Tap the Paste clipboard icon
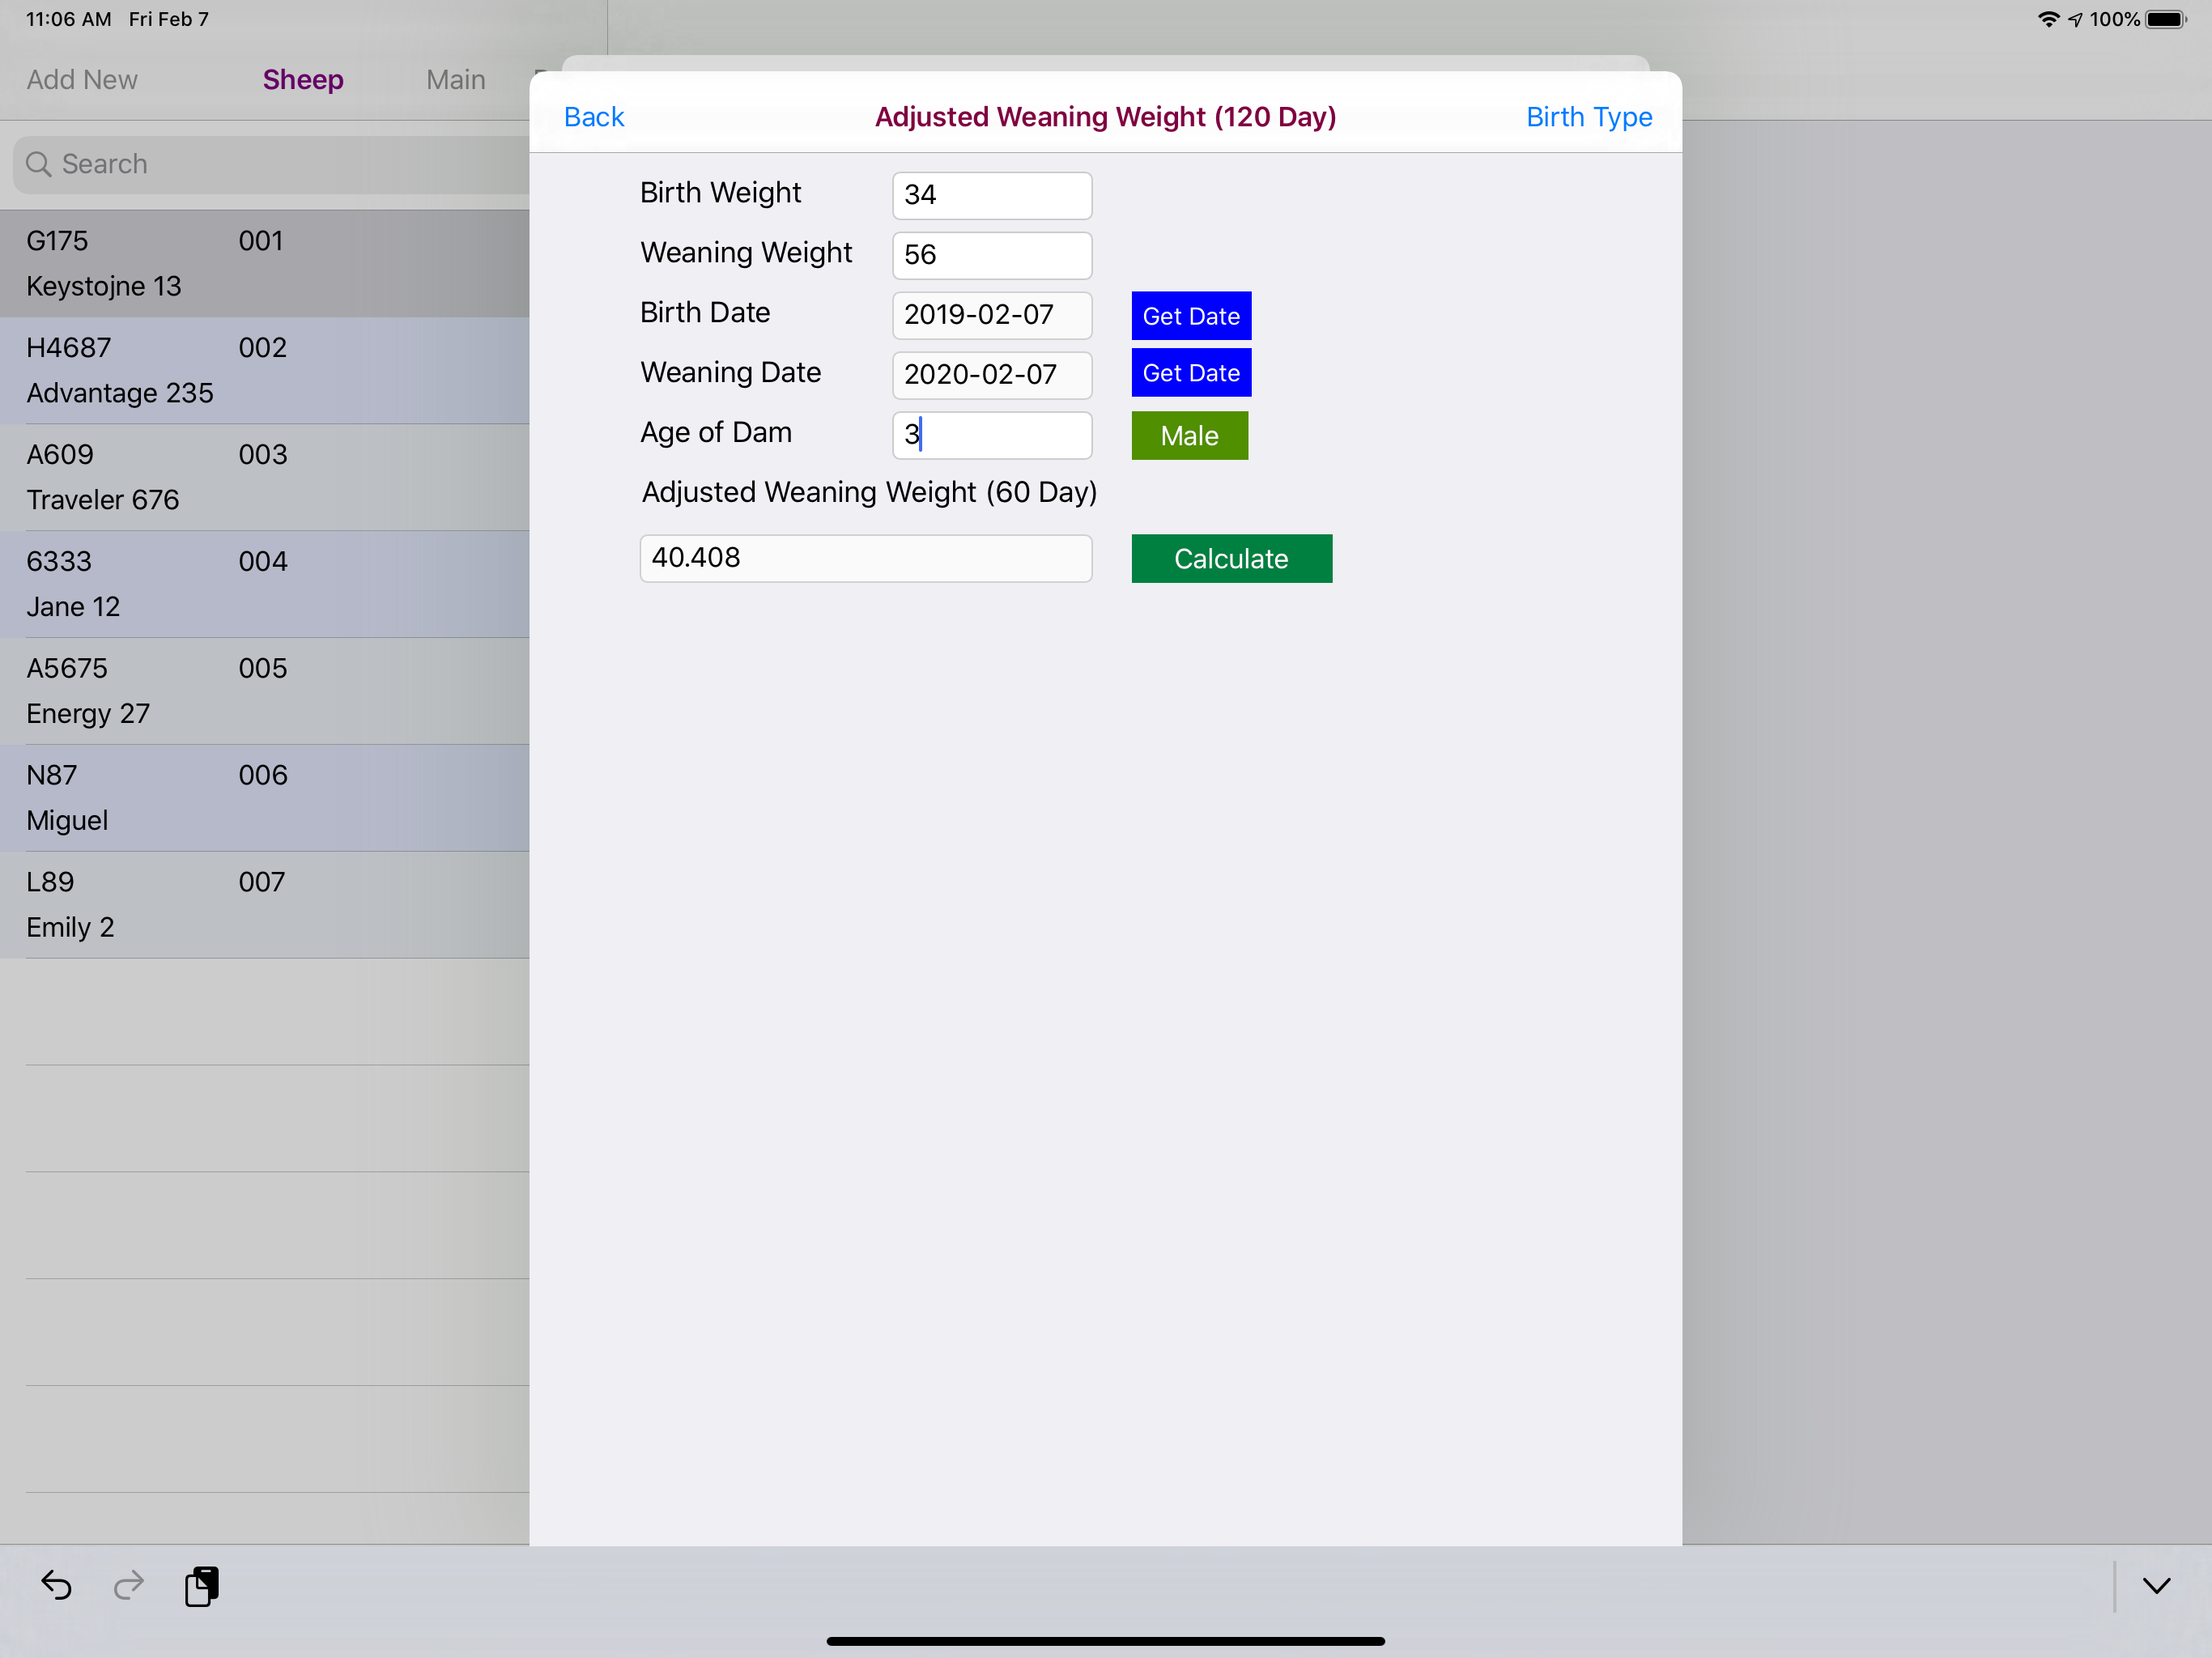Screen dimensions: 2212x1658 point(202,1586)
